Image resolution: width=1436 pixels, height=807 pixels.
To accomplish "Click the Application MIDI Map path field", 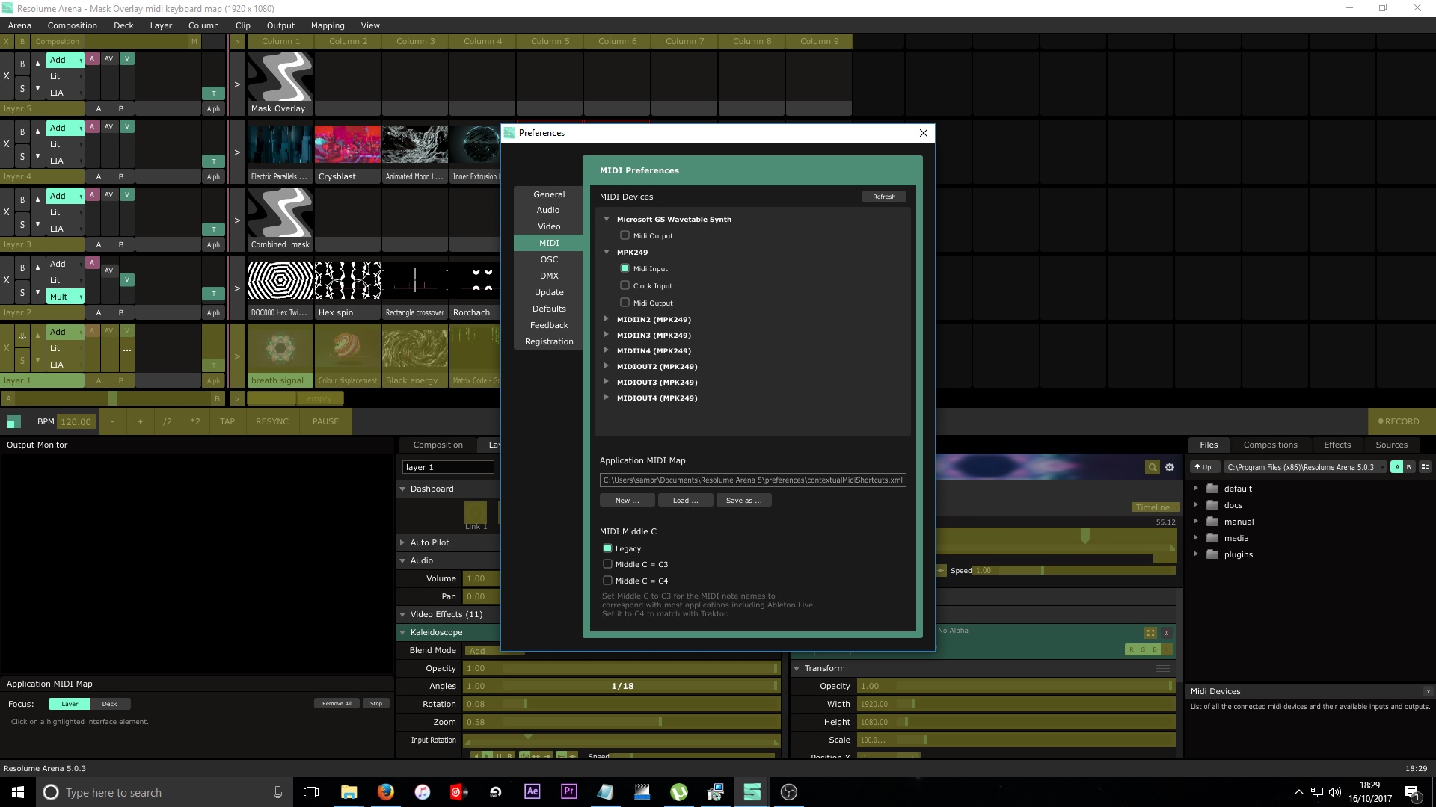I will (x=752, y=480).
